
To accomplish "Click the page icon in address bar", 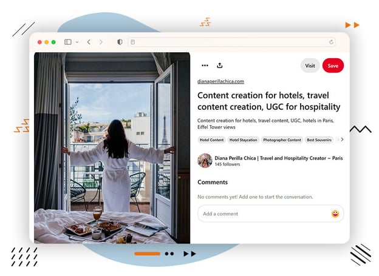I will point(132,42).
